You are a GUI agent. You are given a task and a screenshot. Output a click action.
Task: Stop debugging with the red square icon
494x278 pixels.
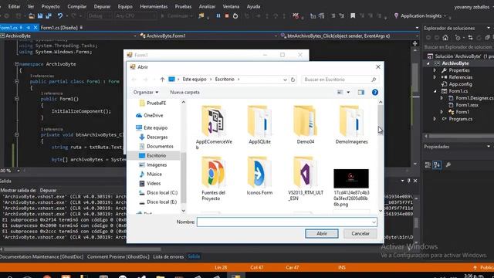pyautogui.click(x=227, y=15)
